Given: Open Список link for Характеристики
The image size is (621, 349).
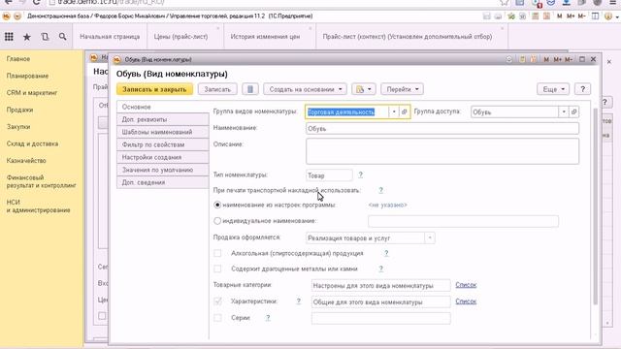Looking at the screenshot, I should [466, 301].
